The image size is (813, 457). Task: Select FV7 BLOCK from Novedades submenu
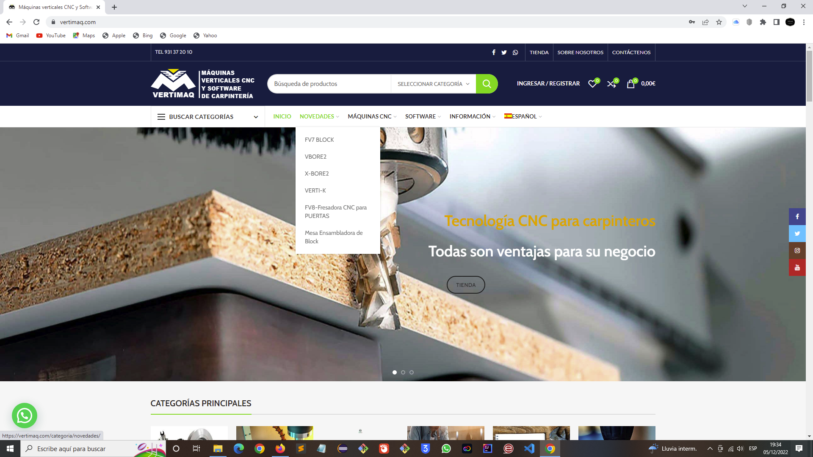coord(319,140)
